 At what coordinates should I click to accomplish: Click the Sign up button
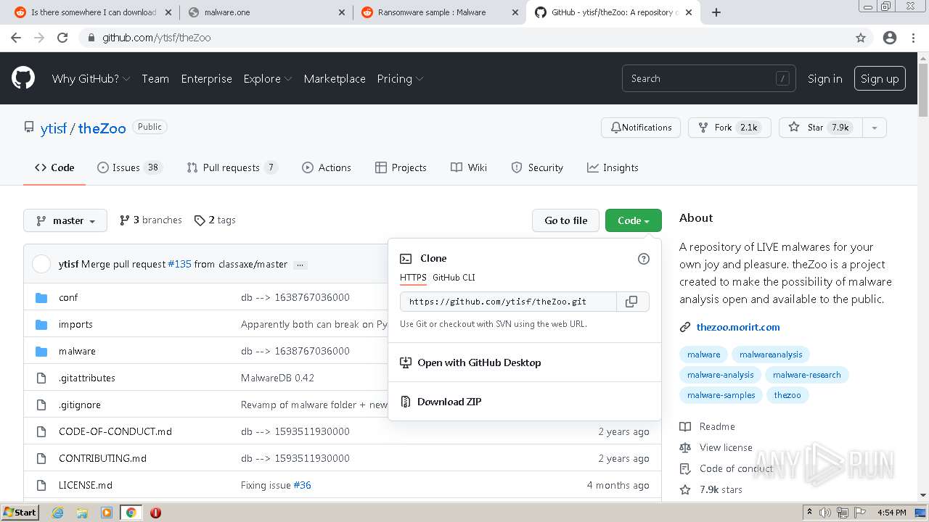point(880,79)
